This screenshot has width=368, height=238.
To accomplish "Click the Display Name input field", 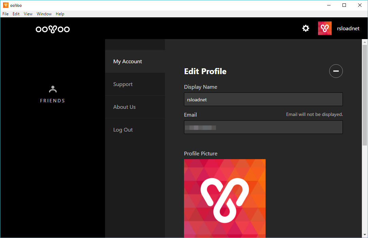I will 263,100.
